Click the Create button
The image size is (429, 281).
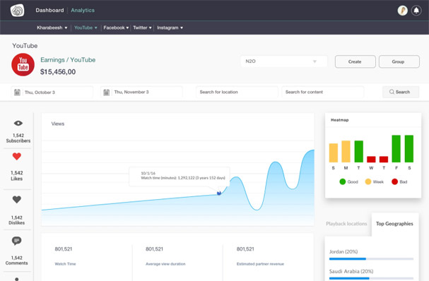tap(355, 61)
